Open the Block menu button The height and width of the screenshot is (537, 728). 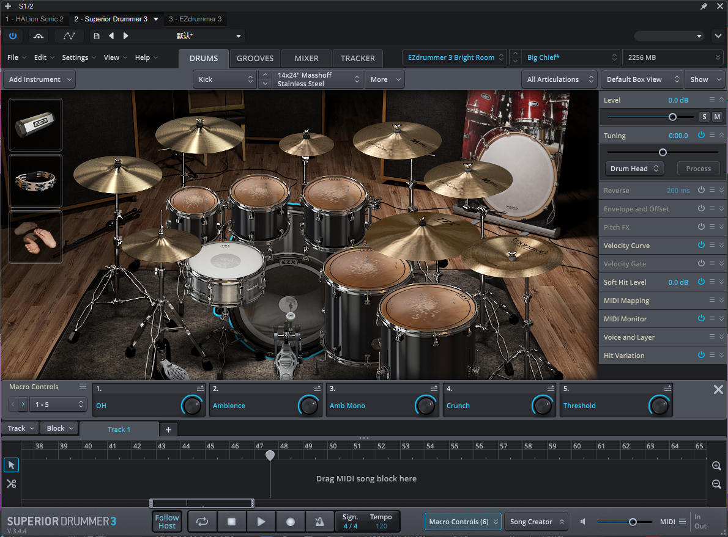tap(59, 428)
